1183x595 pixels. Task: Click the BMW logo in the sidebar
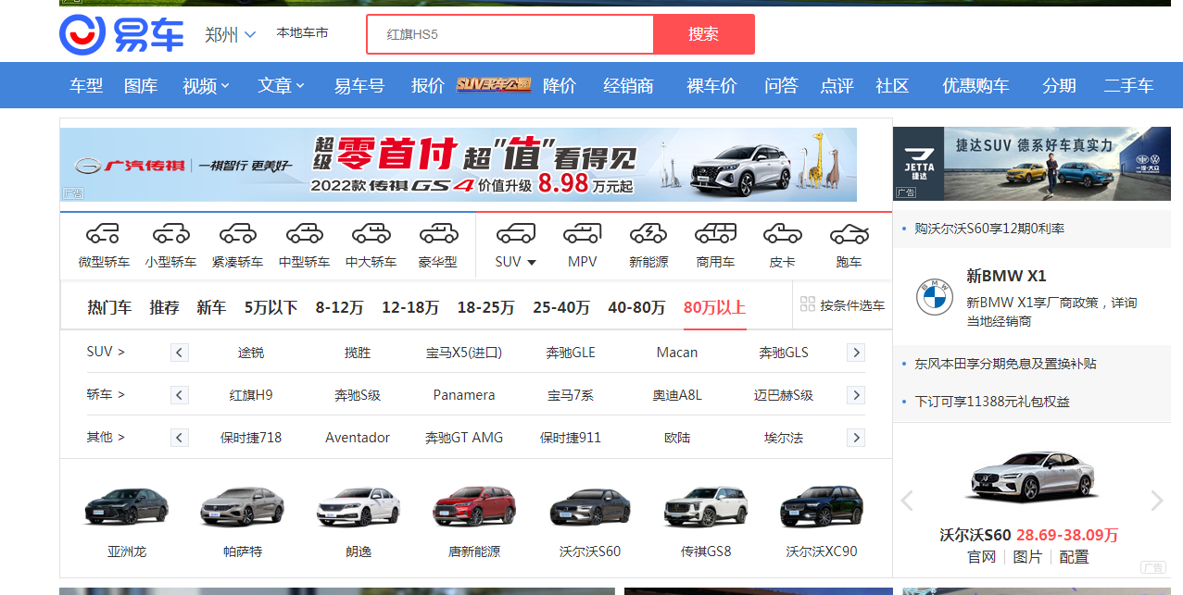tap(935, 298)
